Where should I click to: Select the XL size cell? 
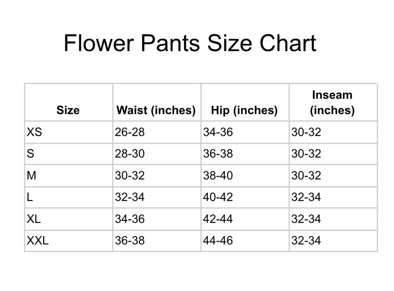pos(34,219)
